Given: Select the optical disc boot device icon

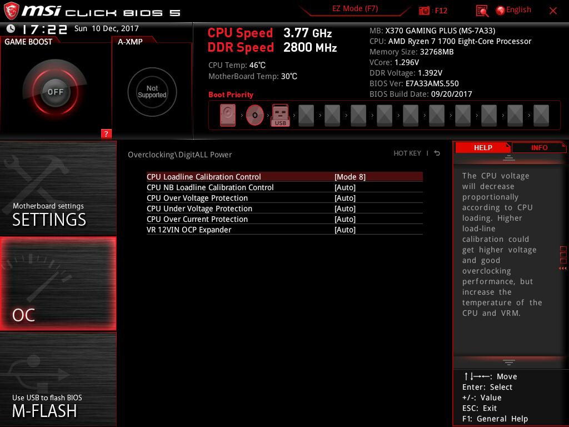Looking at the screenshot, I should click(x=254, y=115).
